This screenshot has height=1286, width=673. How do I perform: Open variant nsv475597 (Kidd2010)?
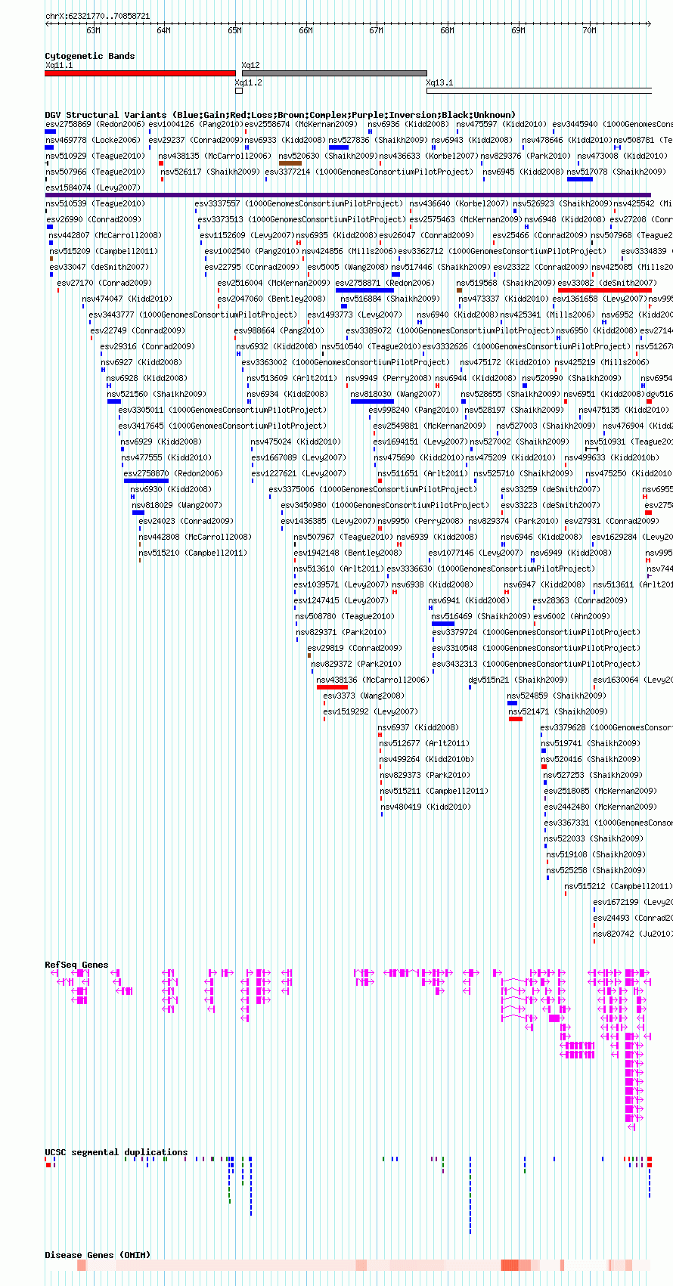pos(501,124)
